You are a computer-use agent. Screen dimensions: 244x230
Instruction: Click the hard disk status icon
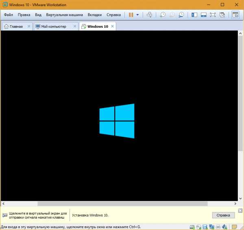192,227
